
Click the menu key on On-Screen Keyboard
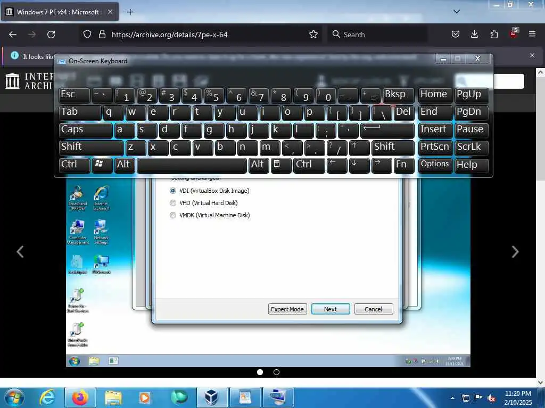point(280,165)
